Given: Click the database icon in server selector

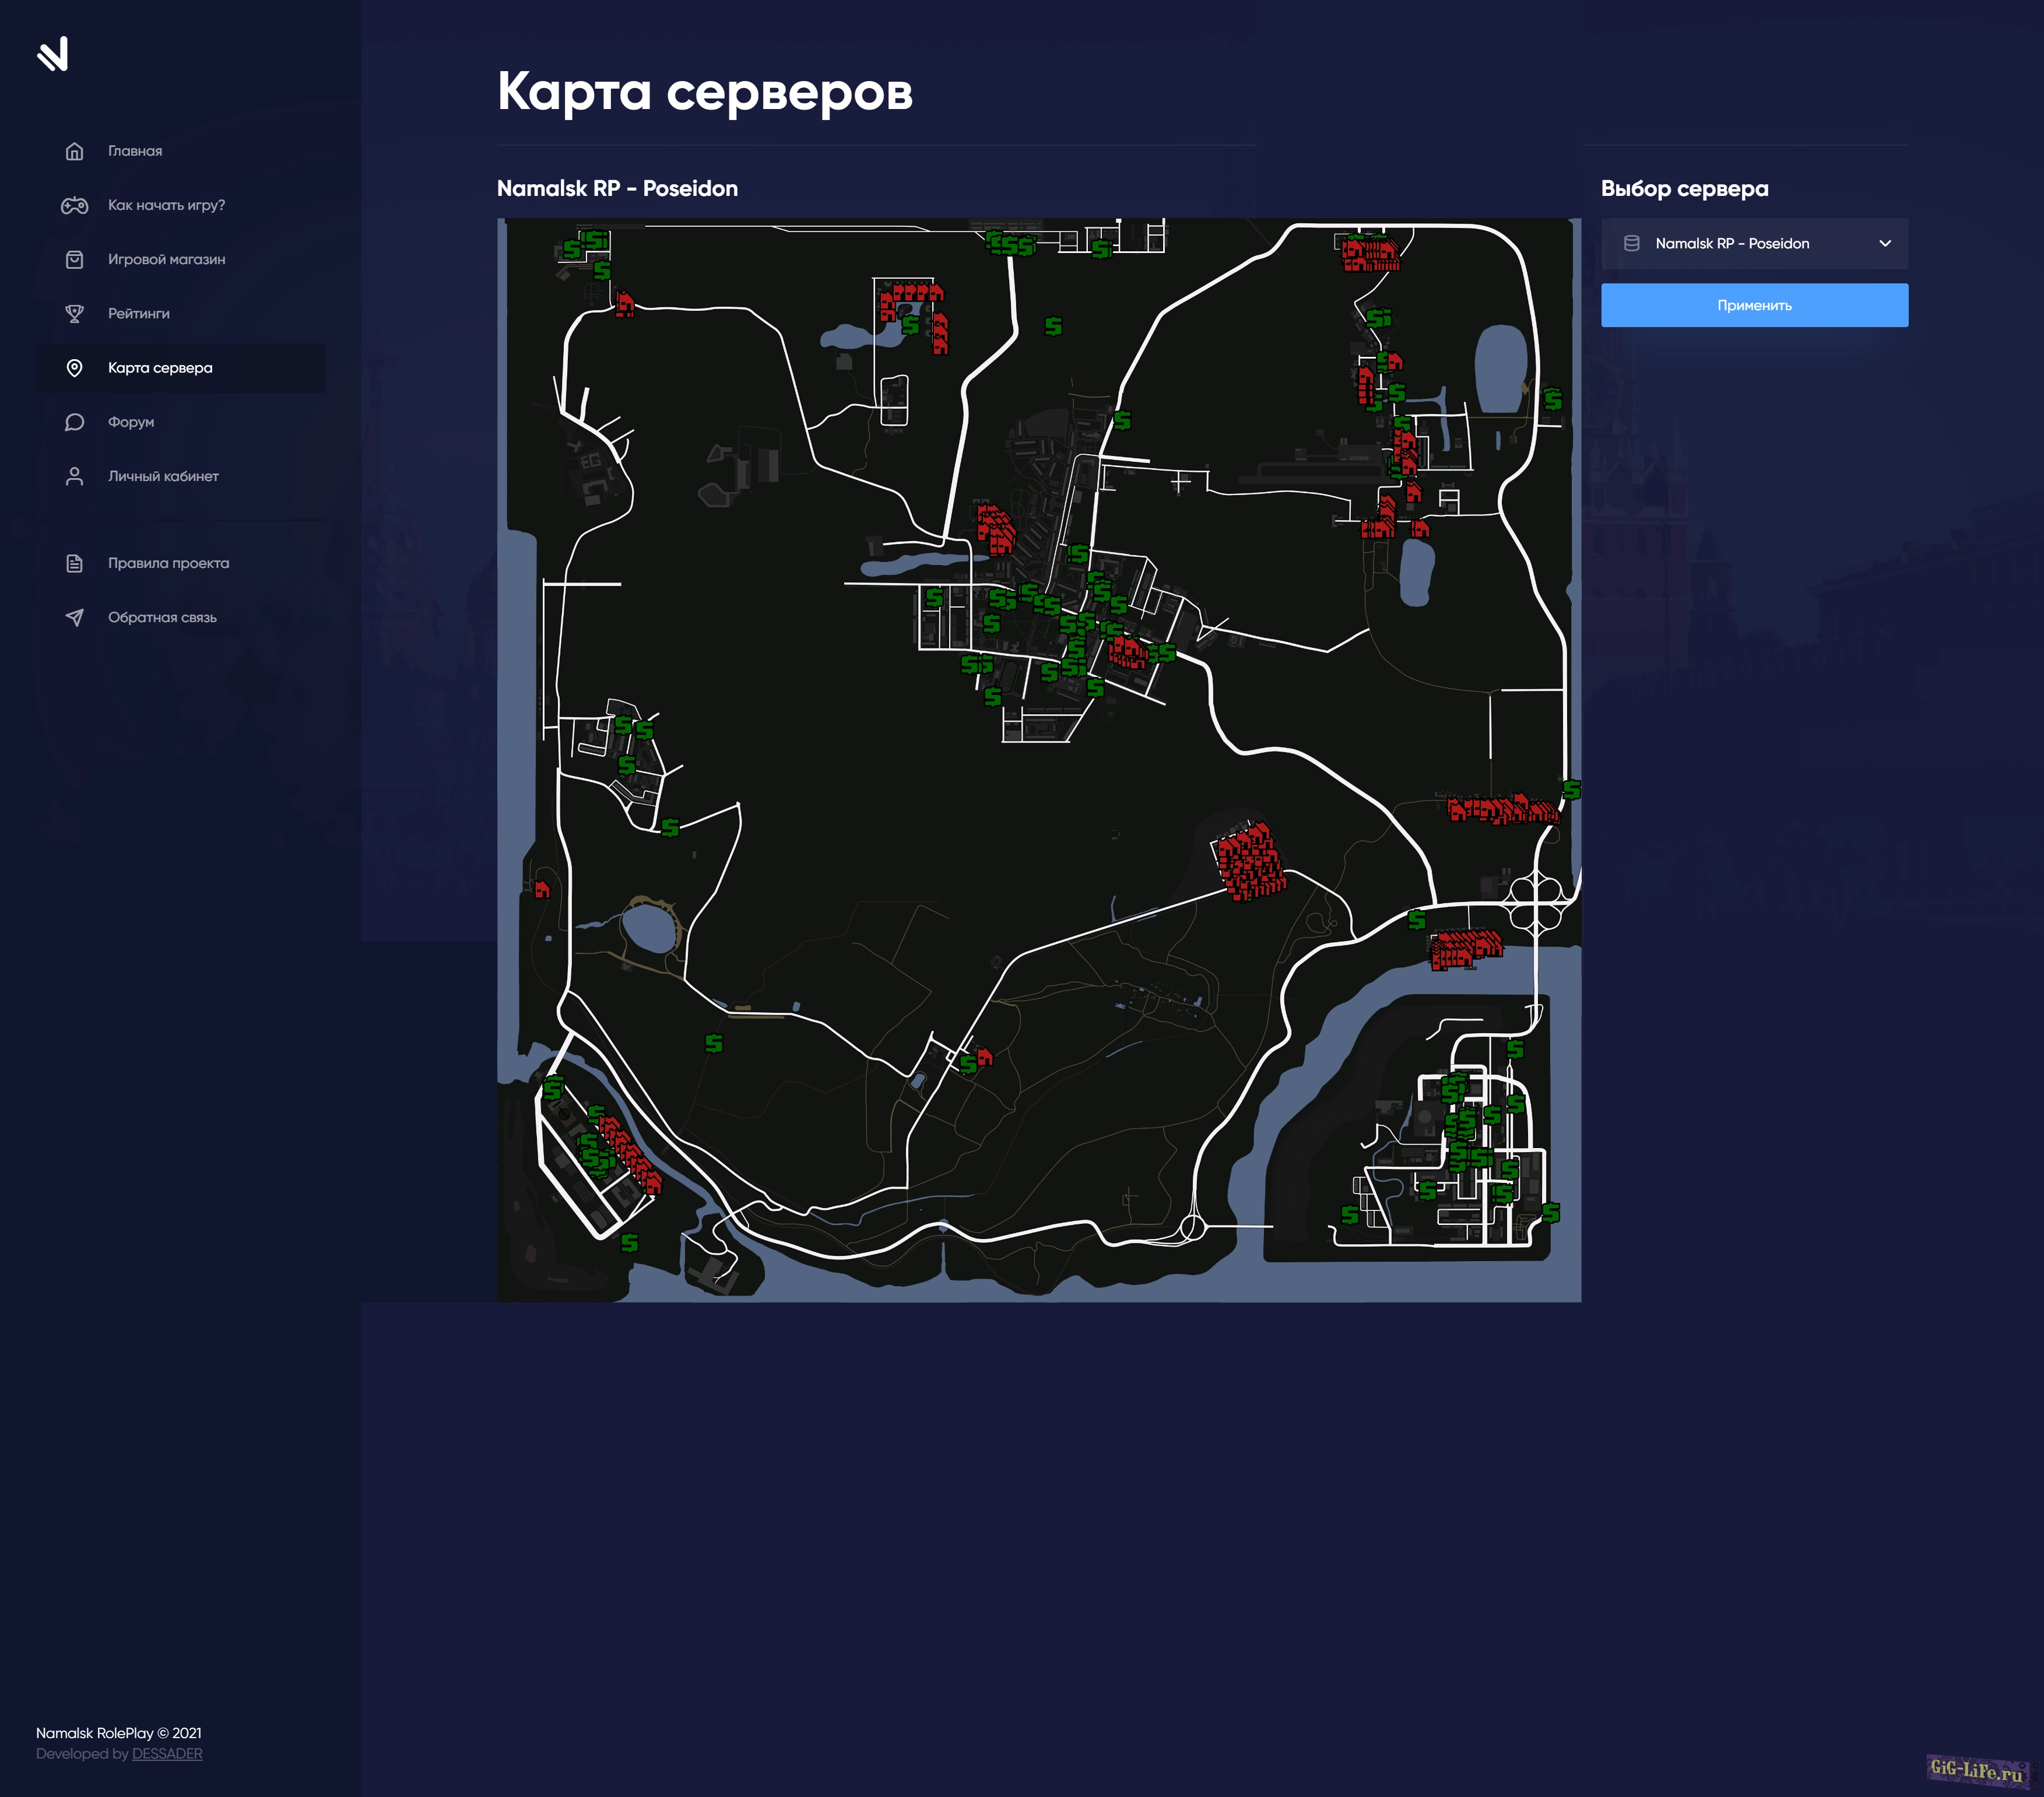Looking at the screenshot, I should click(x=1631, y=244).
